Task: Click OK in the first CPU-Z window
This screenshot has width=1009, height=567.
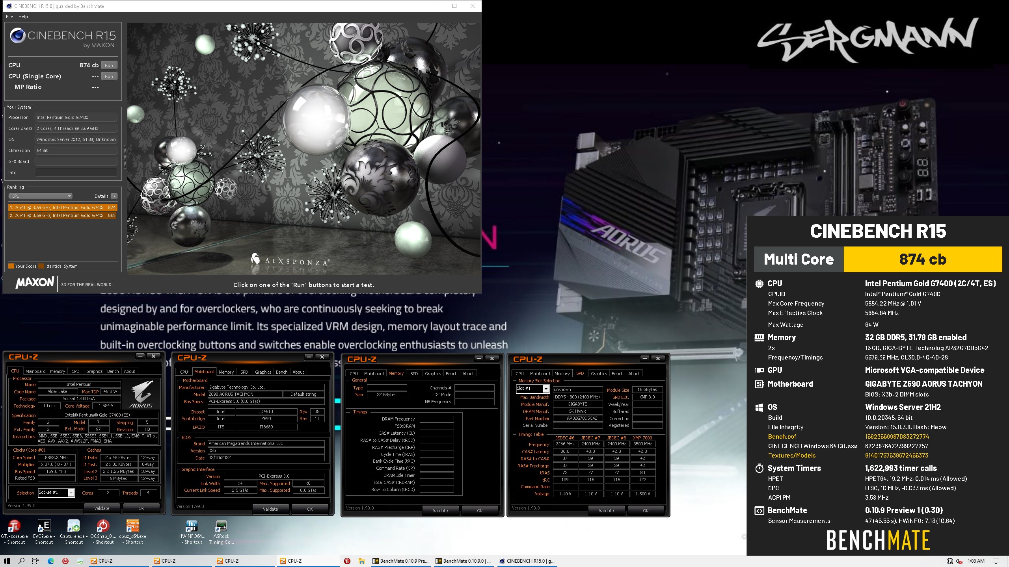Action: click(x=141, y=508)
